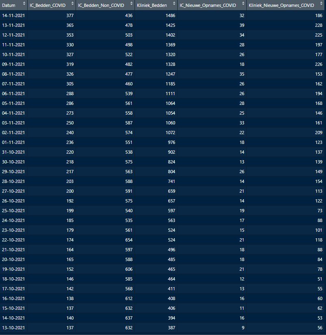Click Kliniek_Bedden value 1486
Image resolution: width=326 pixels, height=335 pixels.
pyautogui.click(x=170, y=15)
